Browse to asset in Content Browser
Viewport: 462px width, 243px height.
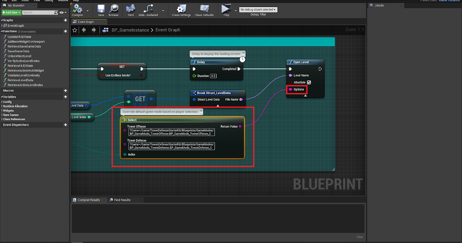point(114,10)
